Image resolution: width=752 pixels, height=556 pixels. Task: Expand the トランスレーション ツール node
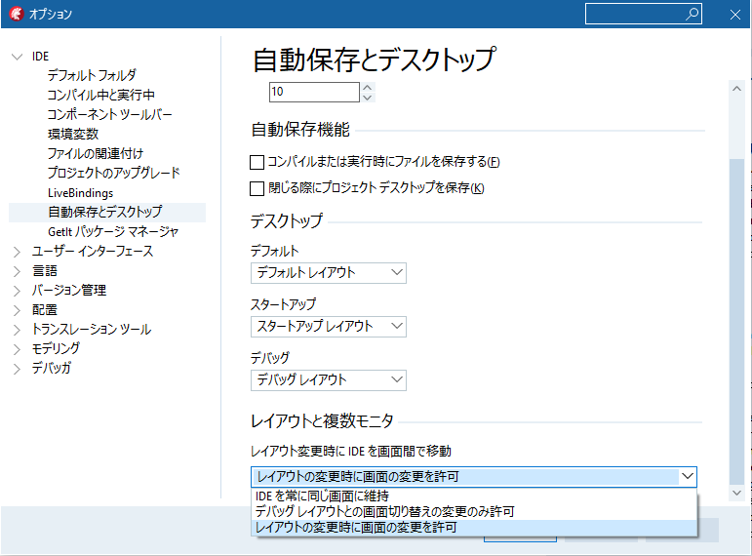click(17, 330)
